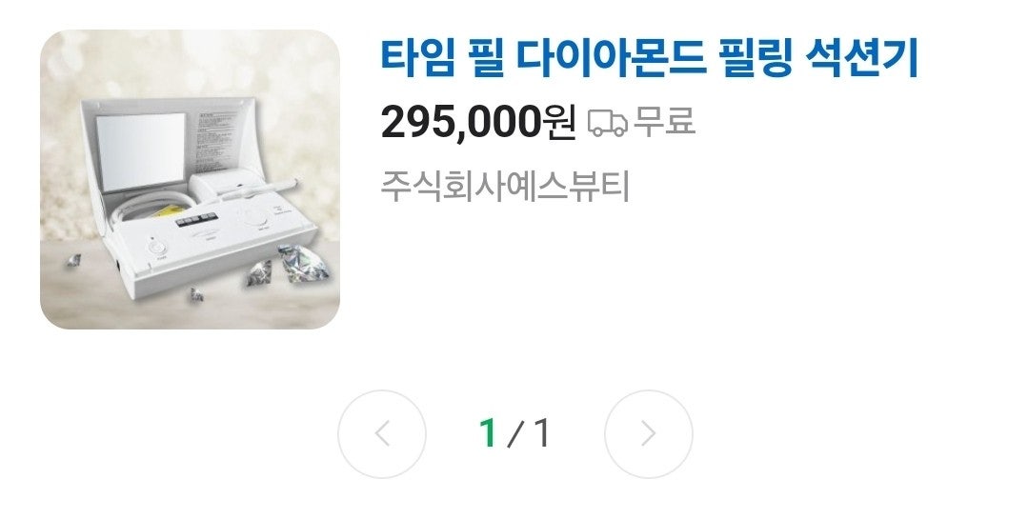Go to the previous page arrow
This screenshot has width=1028, height=519.
(381, 434)
